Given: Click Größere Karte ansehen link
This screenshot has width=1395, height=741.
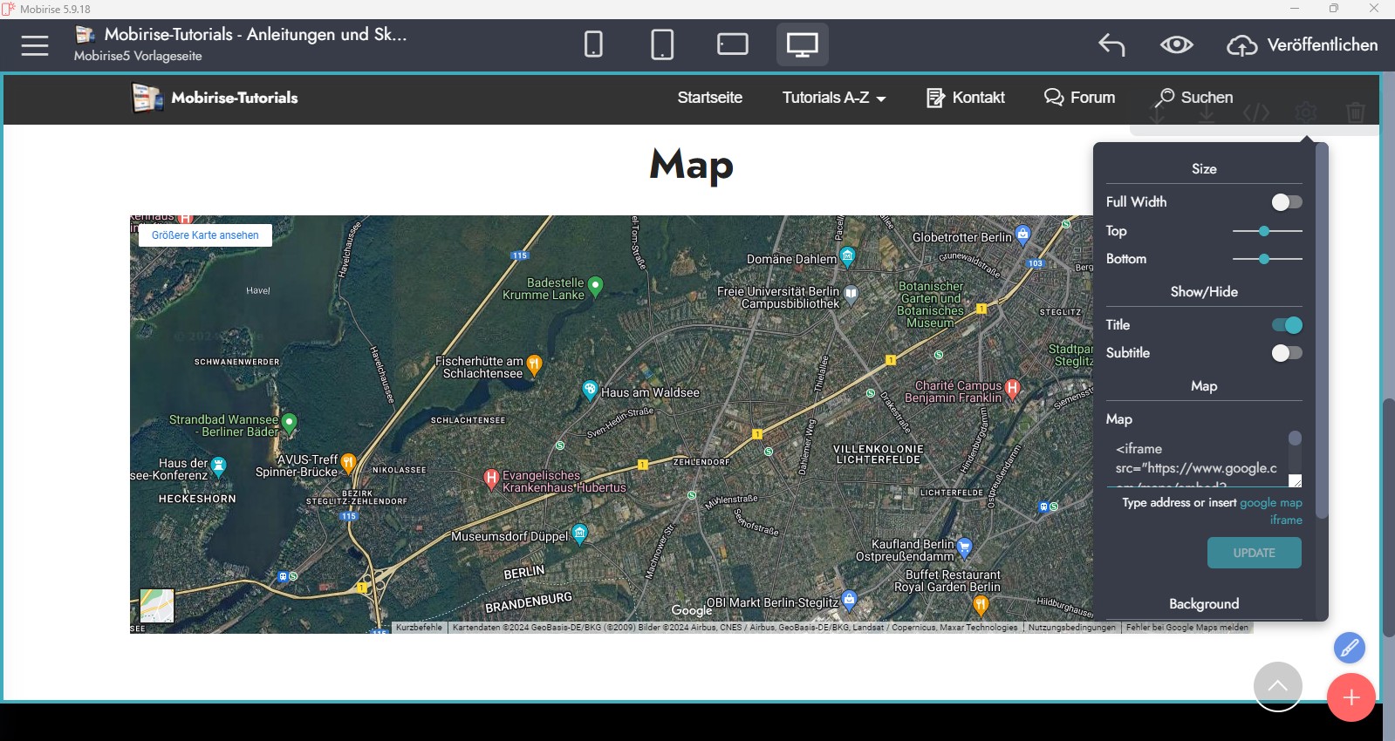Looking at the screenshot, I should click(205, 235).
